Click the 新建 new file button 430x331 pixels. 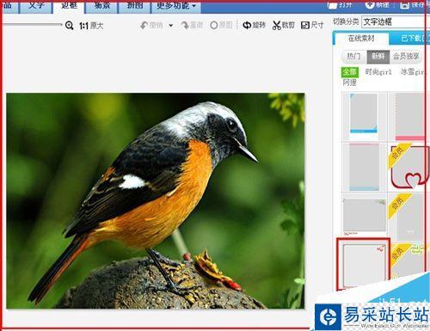pyautogui.click(x=378, y=5)
